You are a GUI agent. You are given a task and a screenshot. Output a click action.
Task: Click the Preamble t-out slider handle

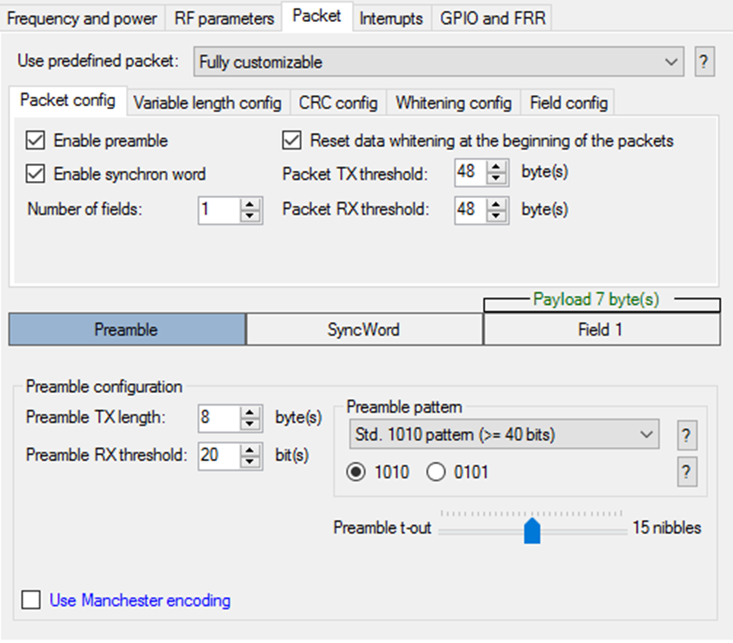(532, 531)
